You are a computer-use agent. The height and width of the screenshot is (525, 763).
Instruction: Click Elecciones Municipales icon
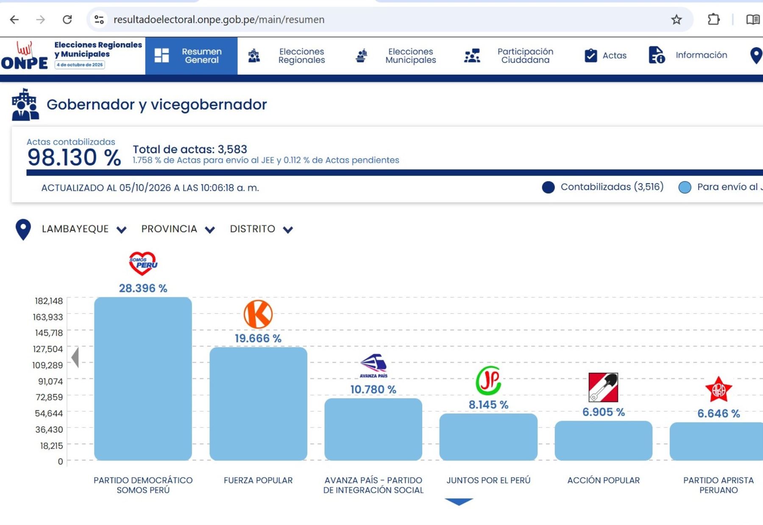(x=361, y=56)
